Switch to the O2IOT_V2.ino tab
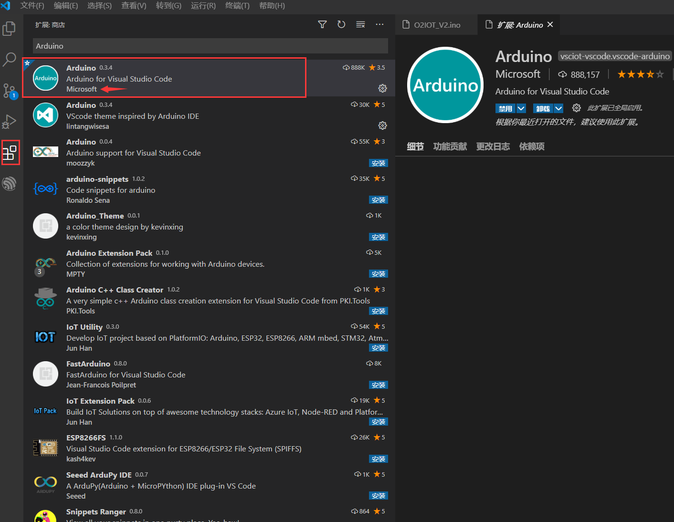 (x=436, y=25)
